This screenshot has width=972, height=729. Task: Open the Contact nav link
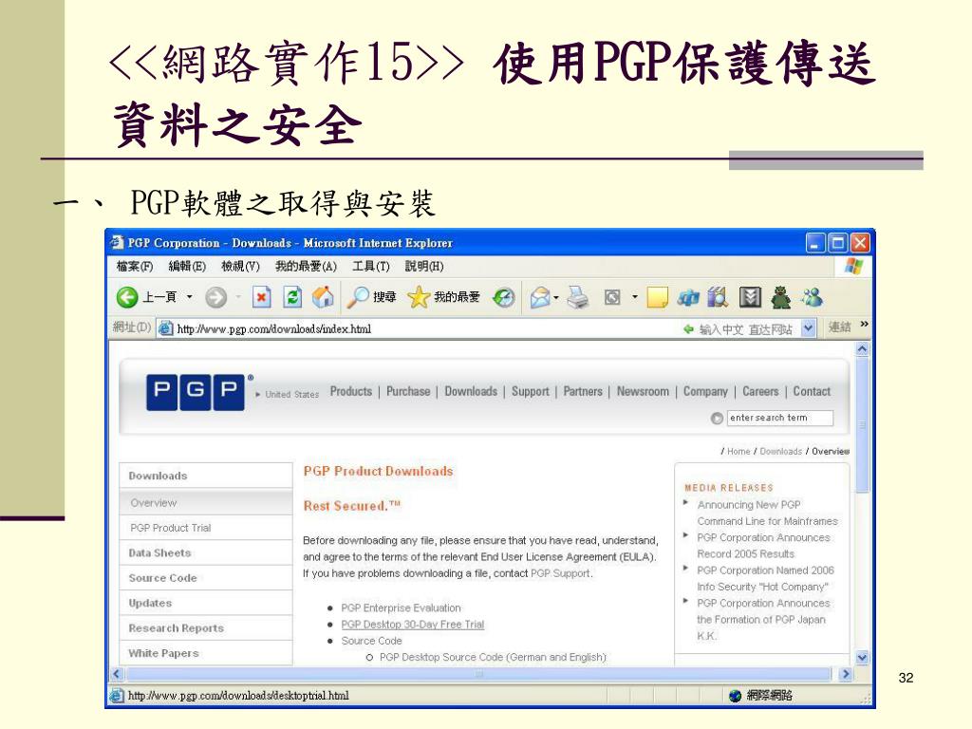point(812,392)
